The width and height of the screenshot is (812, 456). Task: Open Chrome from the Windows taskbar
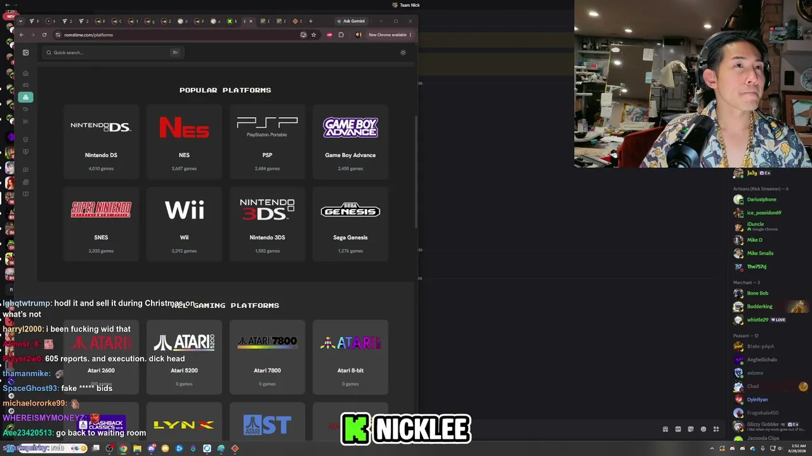pyautogui.click(x=124, y=449)
